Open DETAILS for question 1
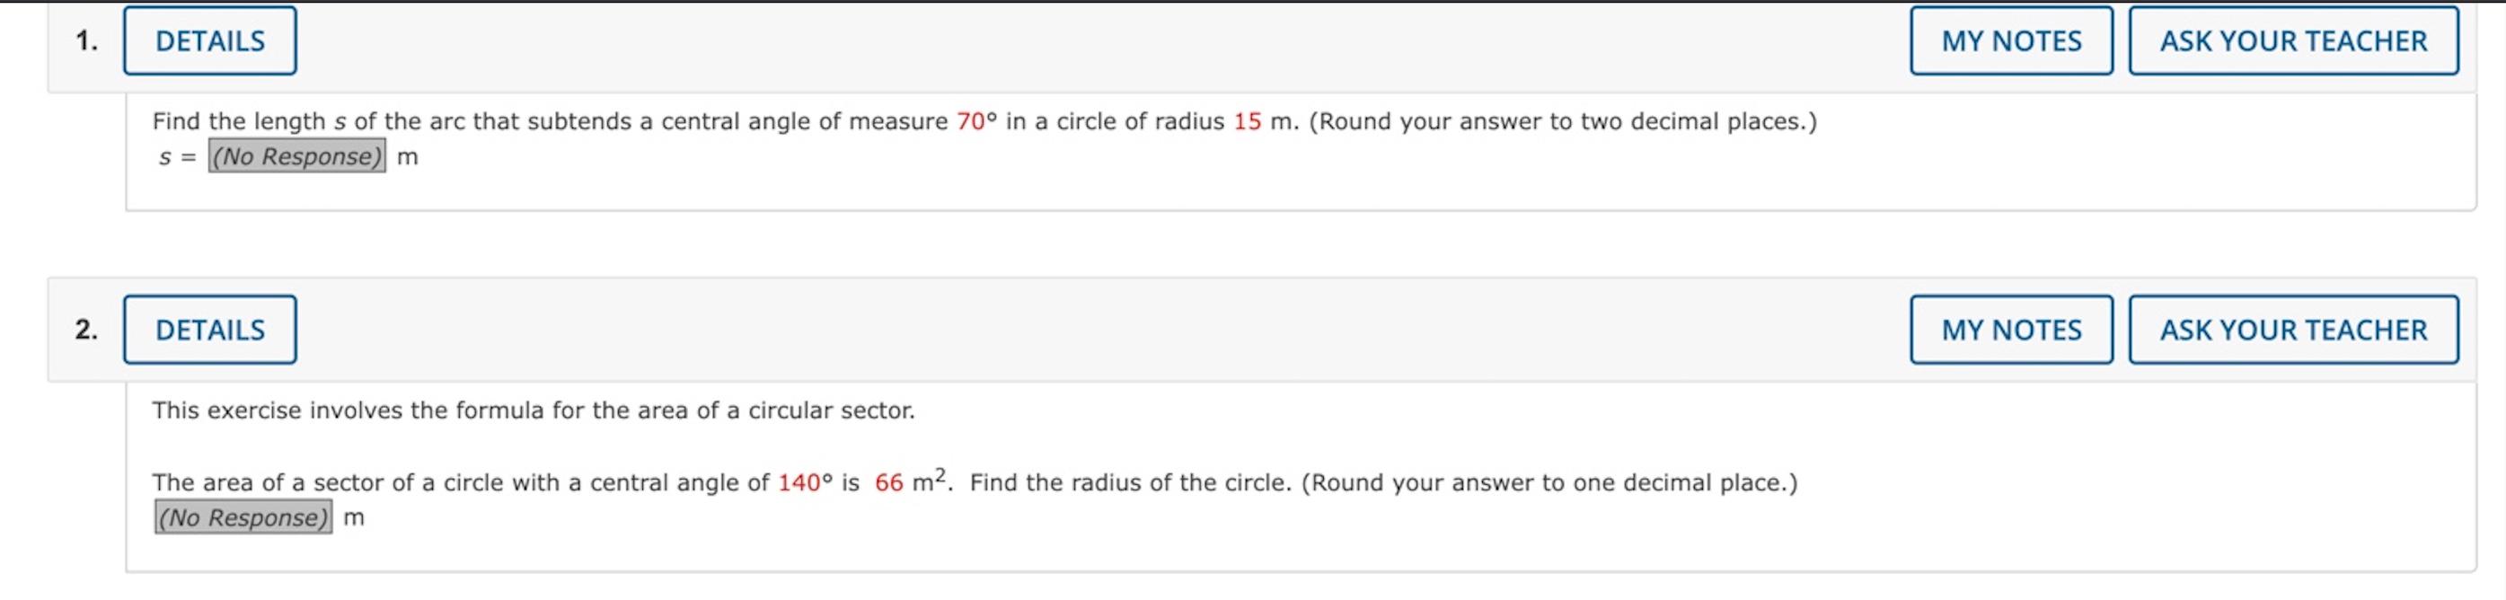Screen dimensions: 2506x600 (208, 40)
